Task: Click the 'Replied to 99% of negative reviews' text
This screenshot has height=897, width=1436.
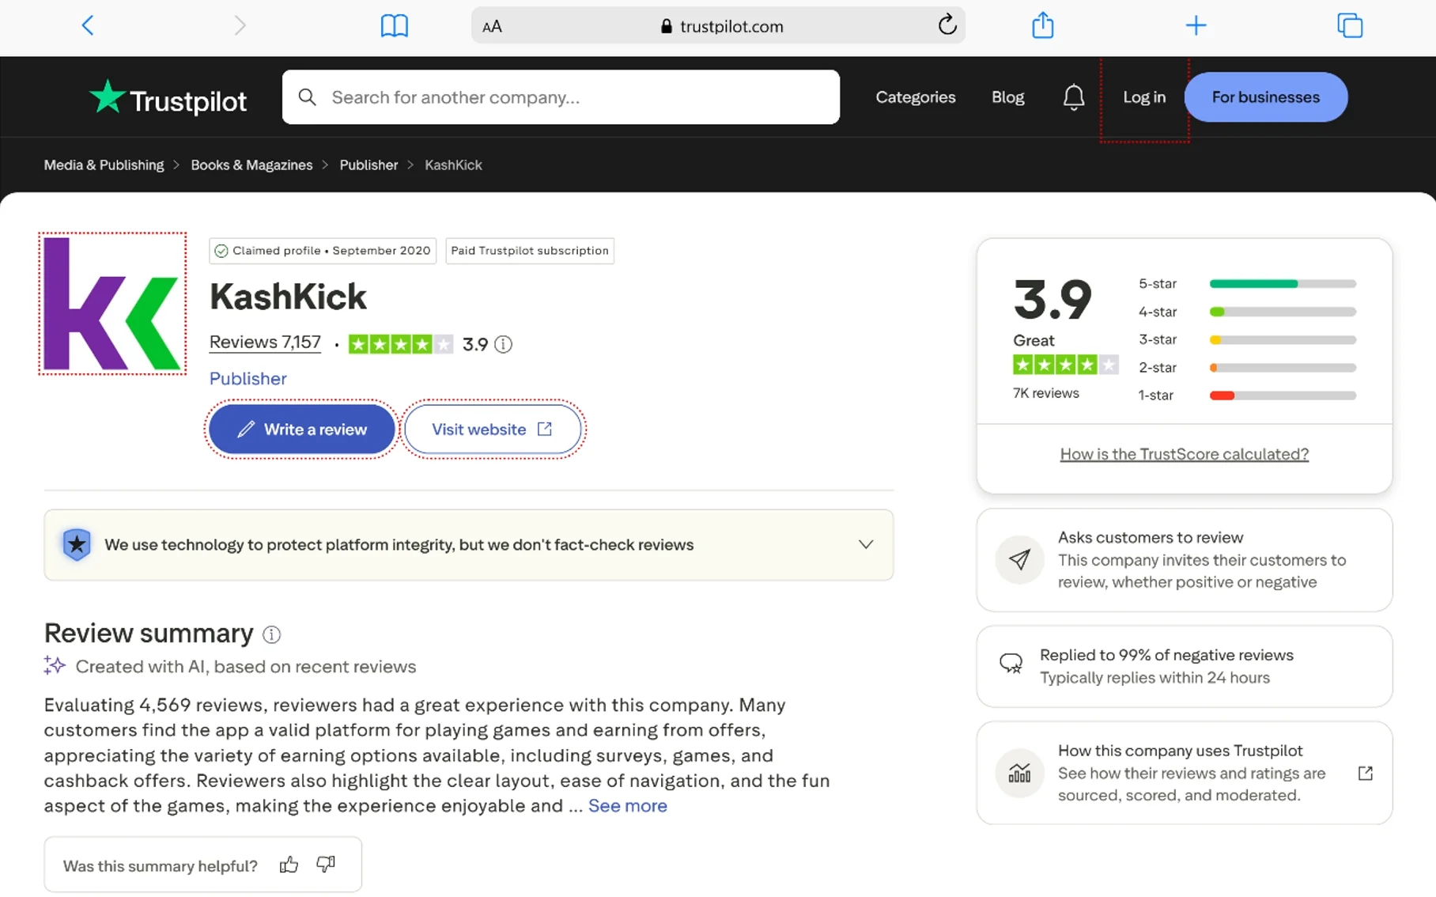Action: [1166, 655]
